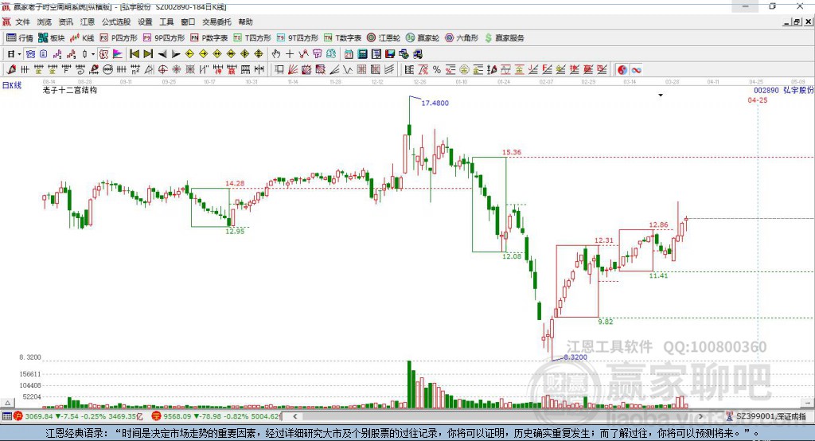
Task: Click the status bar table icon
Action: (6, 416)
